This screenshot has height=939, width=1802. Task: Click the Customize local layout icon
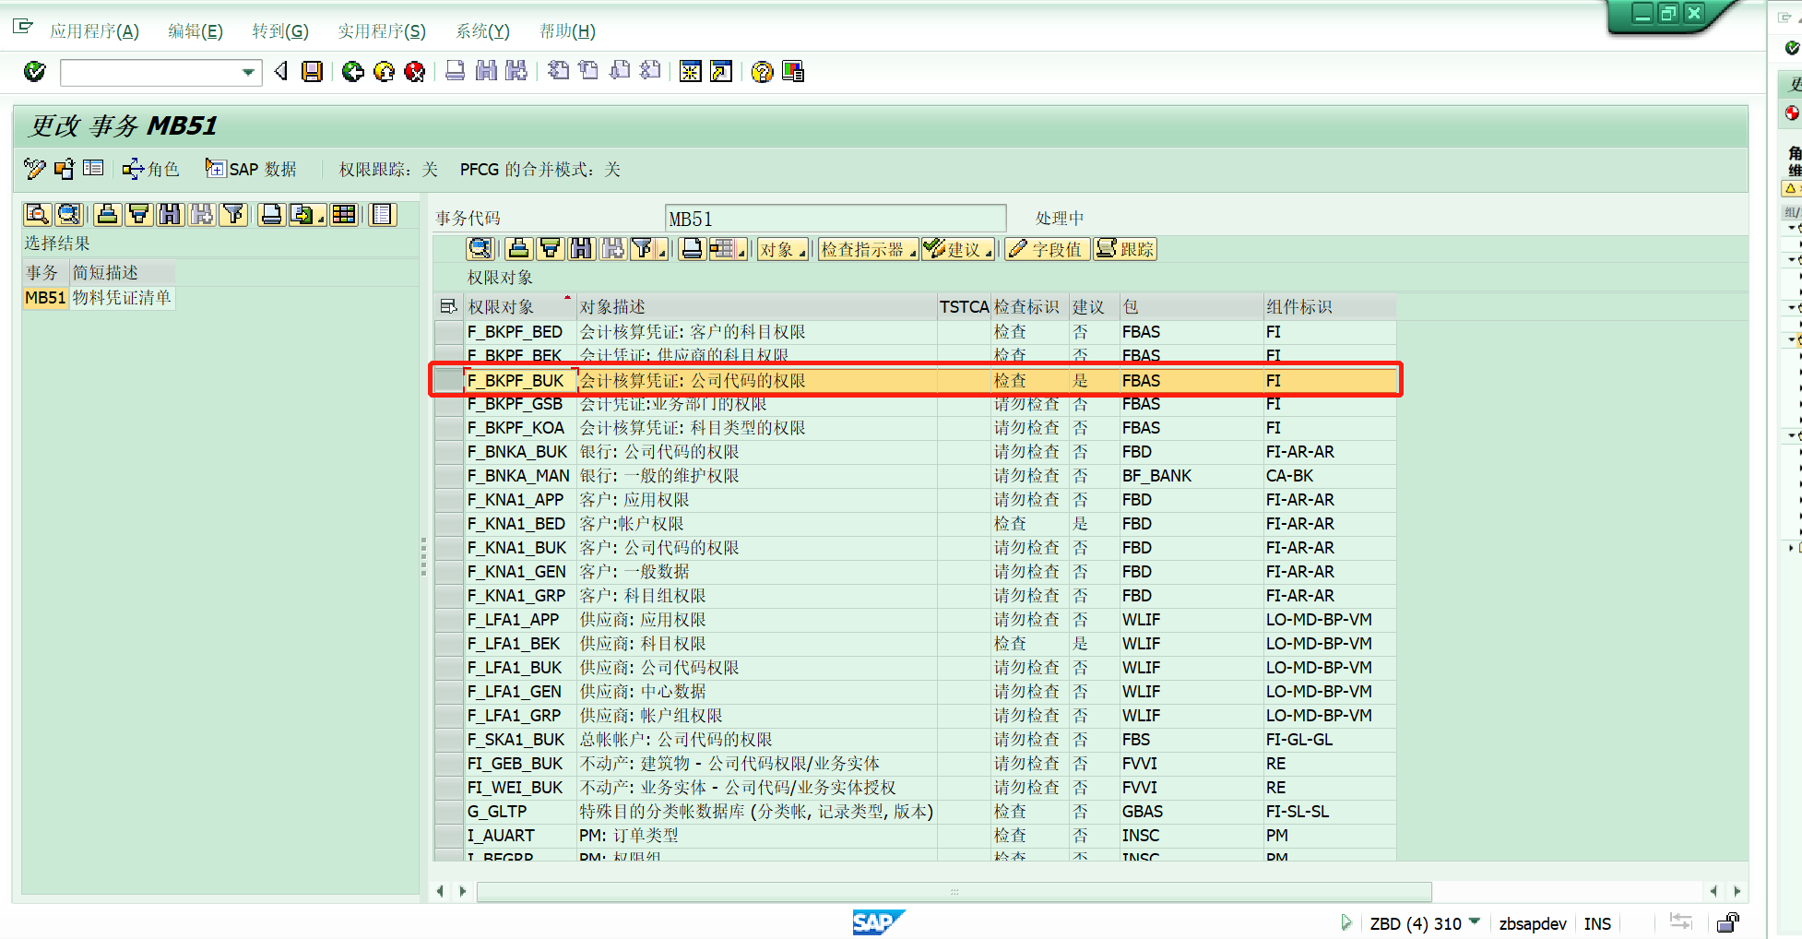793,71
